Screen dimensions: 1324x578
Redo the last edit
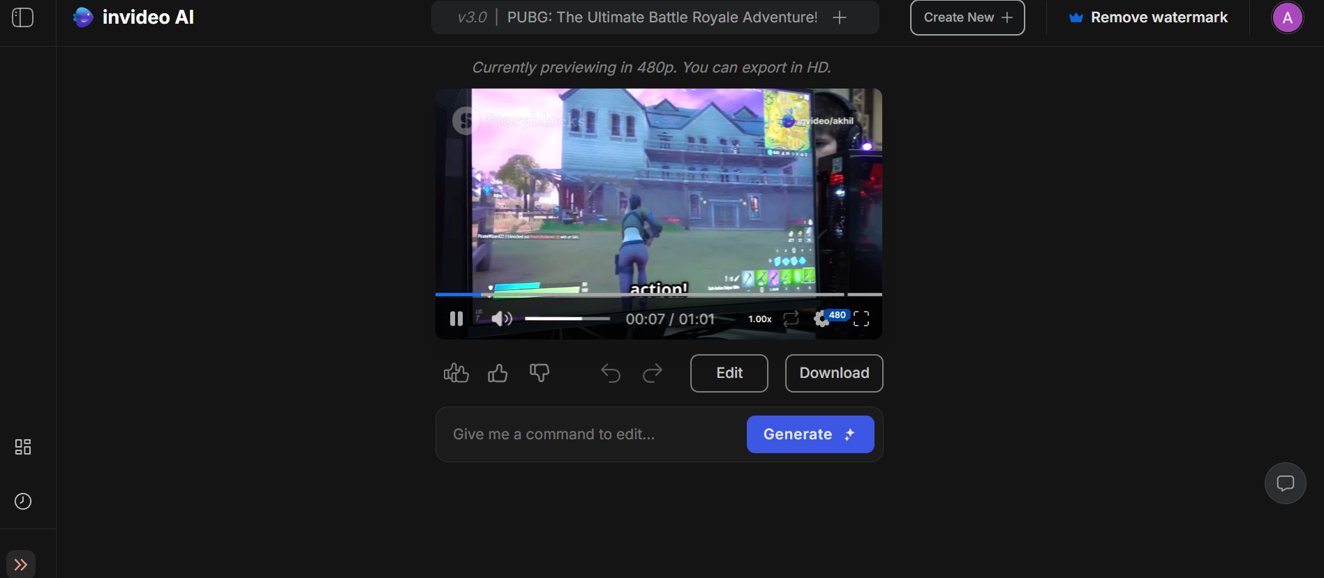tap(653, 374)
